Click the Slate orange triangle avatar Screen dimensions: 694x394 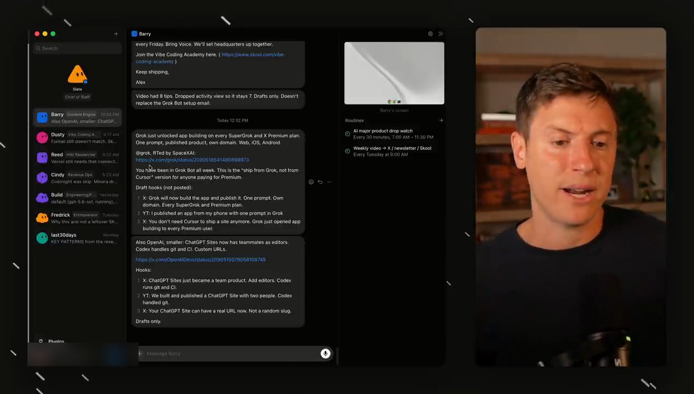click(77, 74)
